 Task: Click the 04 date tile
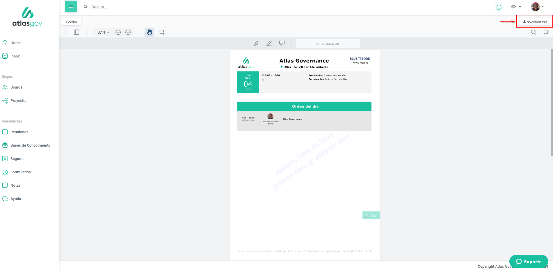248,82
